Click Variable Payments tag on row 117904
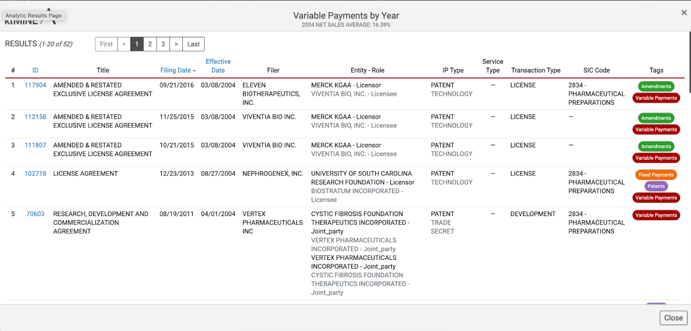 coord(656,98)
